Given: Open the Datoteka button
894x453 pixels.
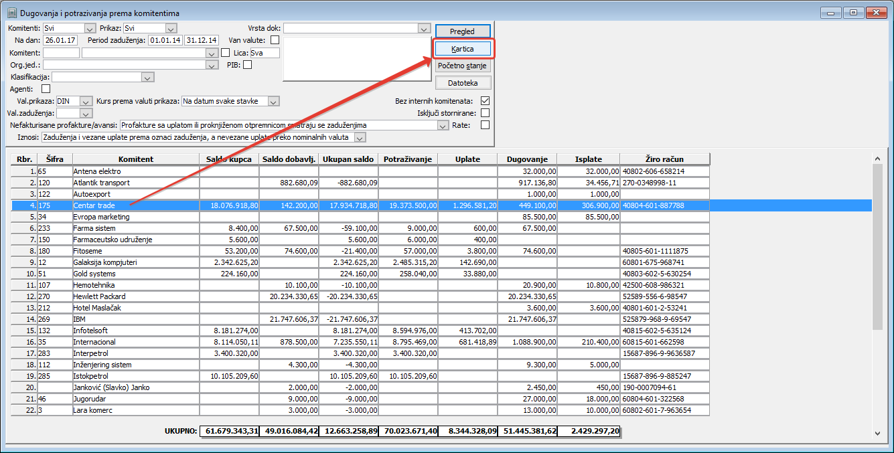Looking at the screenshot, I should pyautogui.click(x=463, y=83).
